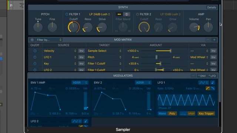Viewport: 237px width, 133px height.
Task: Adjust Pitch row amount slider
Action: [156, 57]
